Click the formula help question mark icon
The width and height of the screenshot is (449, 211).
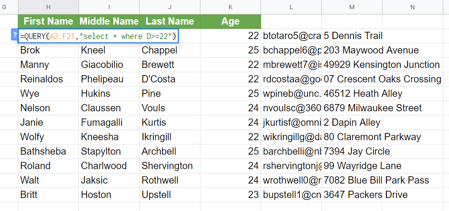[x=14, y=36]
